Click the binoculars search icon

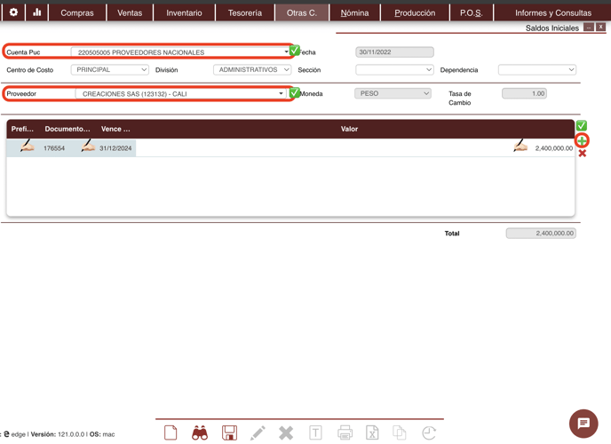coord(200,432)
